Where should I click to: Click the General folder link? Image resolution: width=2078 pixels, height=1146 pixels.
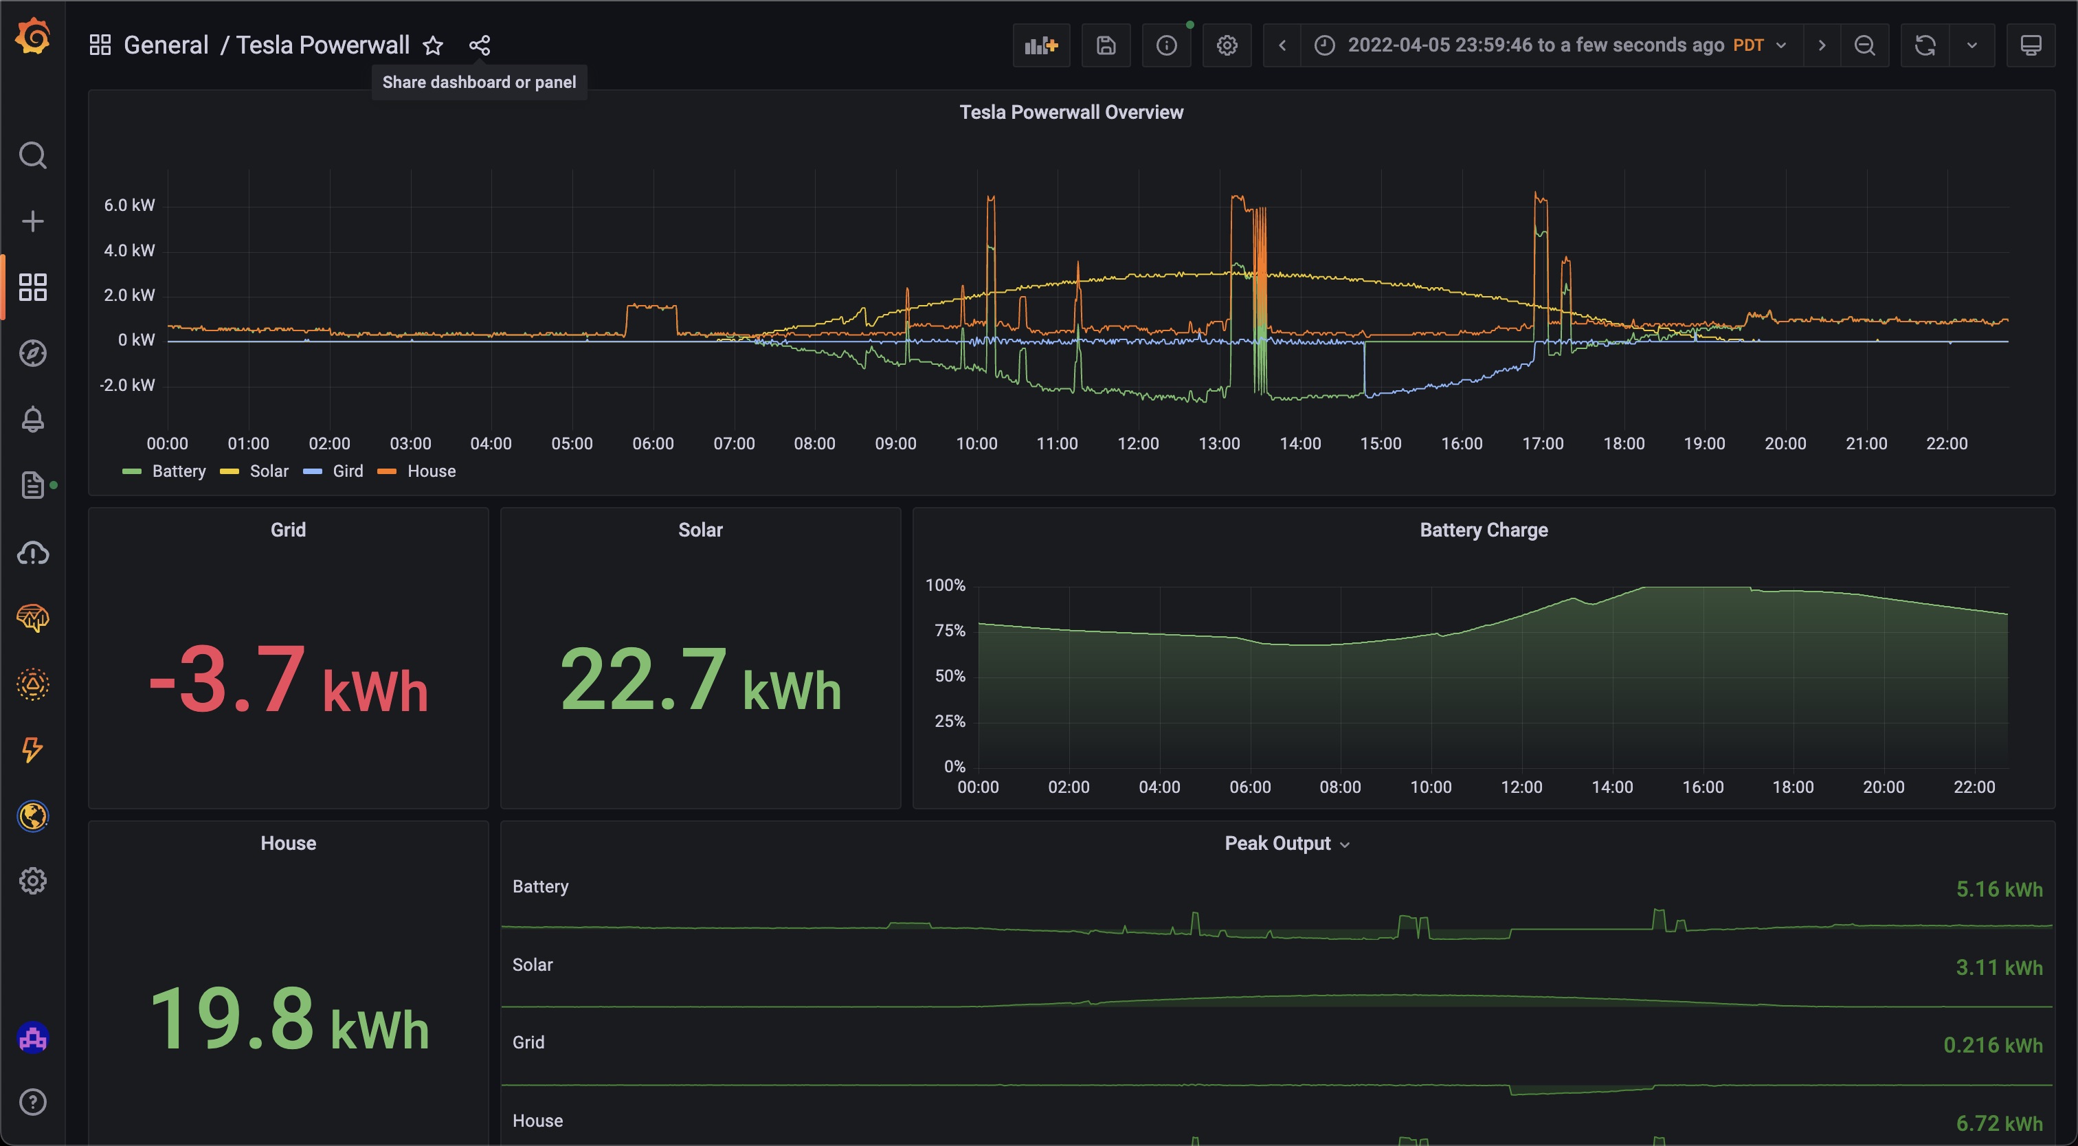click(x=166, y=45)
